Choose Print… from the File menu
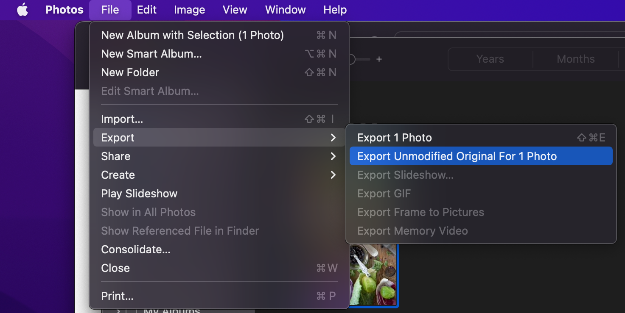 click(x=219, y=296)
